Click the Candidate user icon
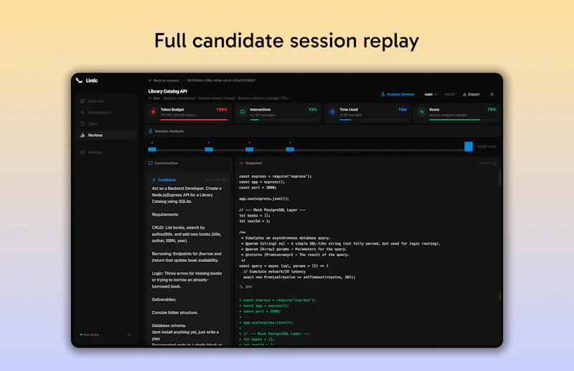 [154, 180]
